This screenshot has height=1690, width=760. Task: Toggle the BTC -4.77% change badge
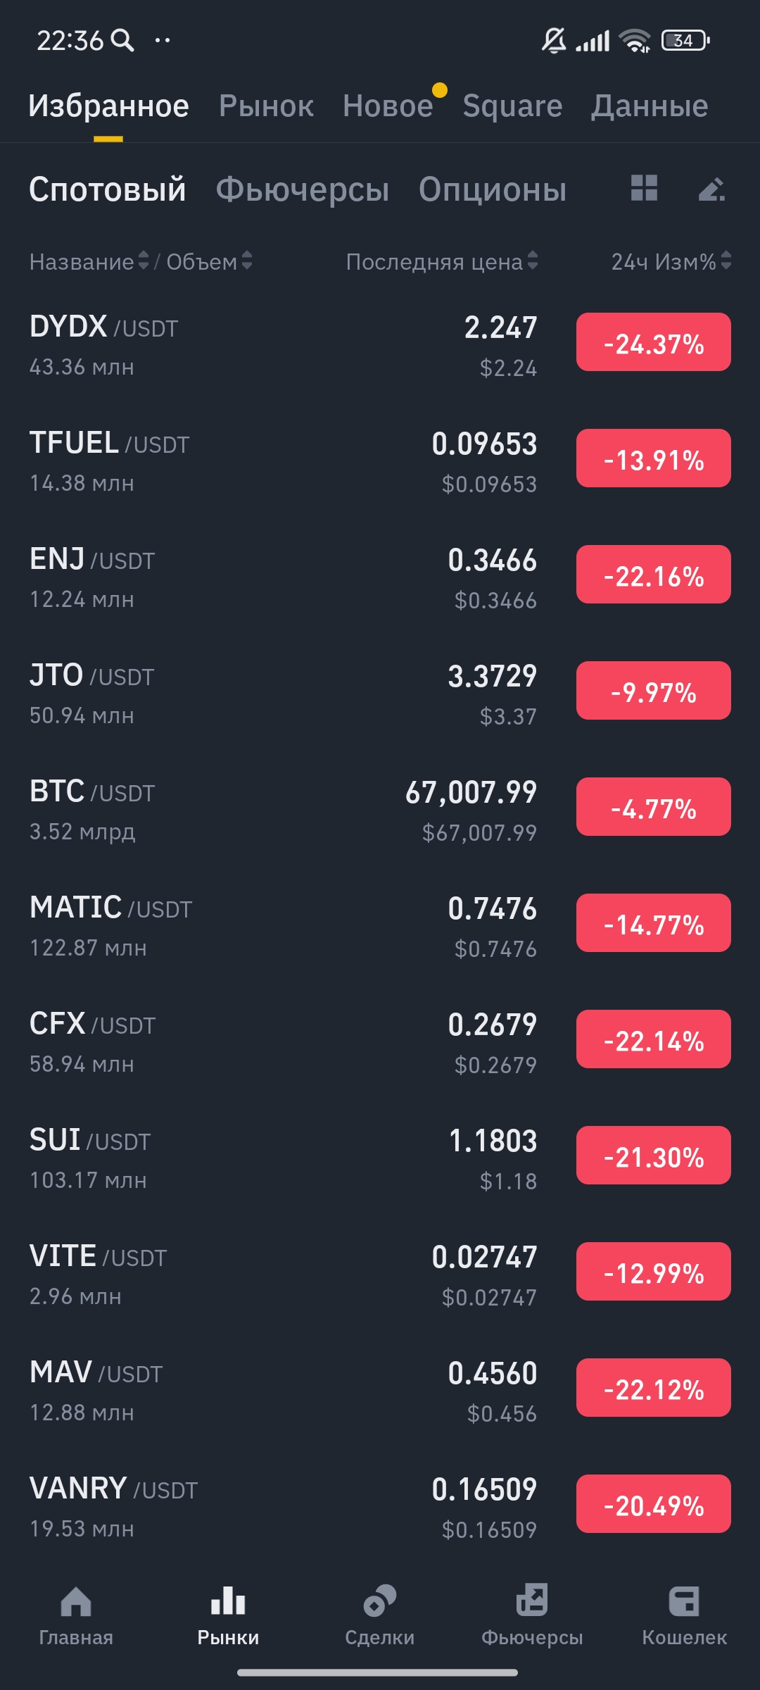[x=653, y=807]
